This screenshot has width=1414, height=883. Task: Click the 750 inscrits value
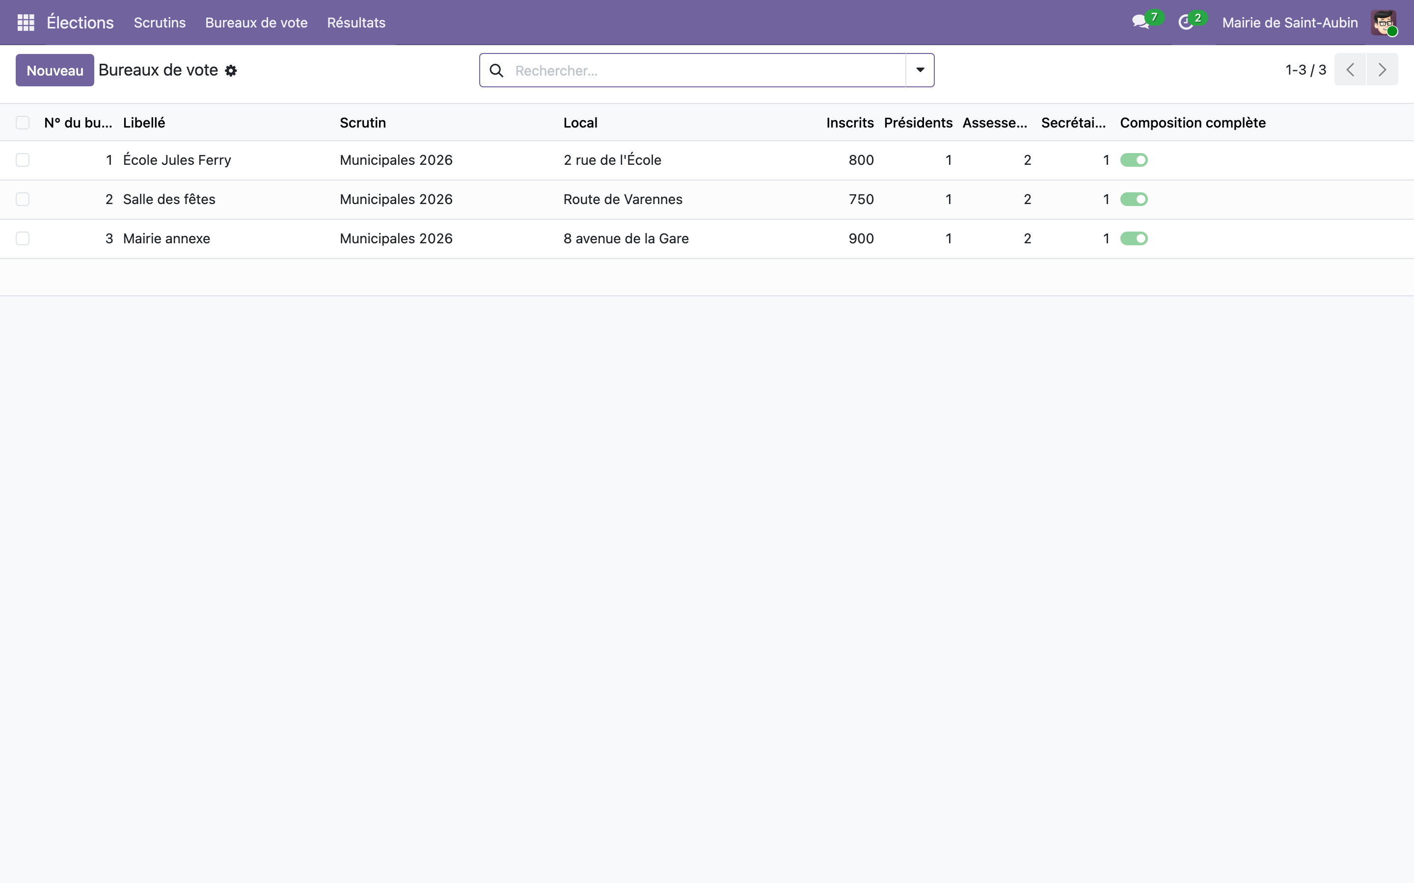tap(861, 199)
